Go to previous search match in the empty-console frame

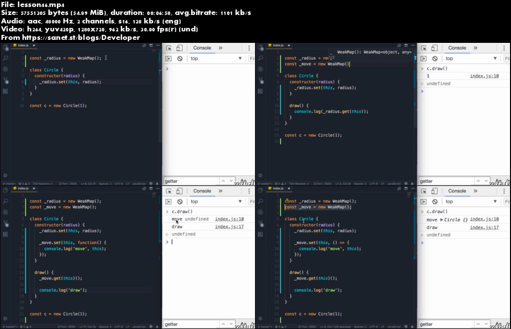point(223,180)
